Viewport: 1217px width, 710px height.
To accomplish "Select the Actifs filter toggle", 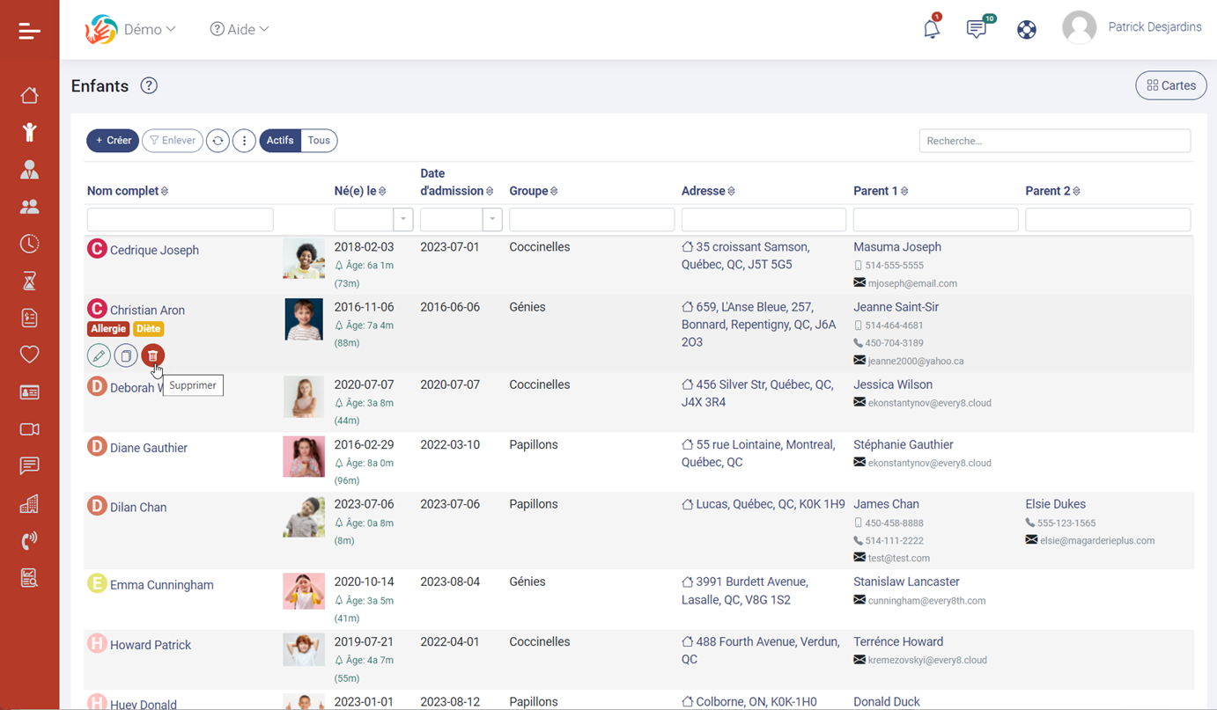I will coord(280,141).
